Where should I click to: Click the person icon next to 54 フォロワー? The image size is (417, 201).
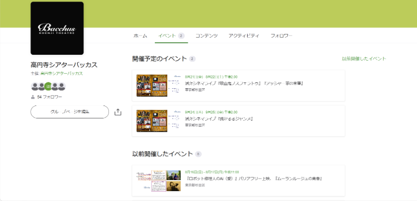coord(33,97)
